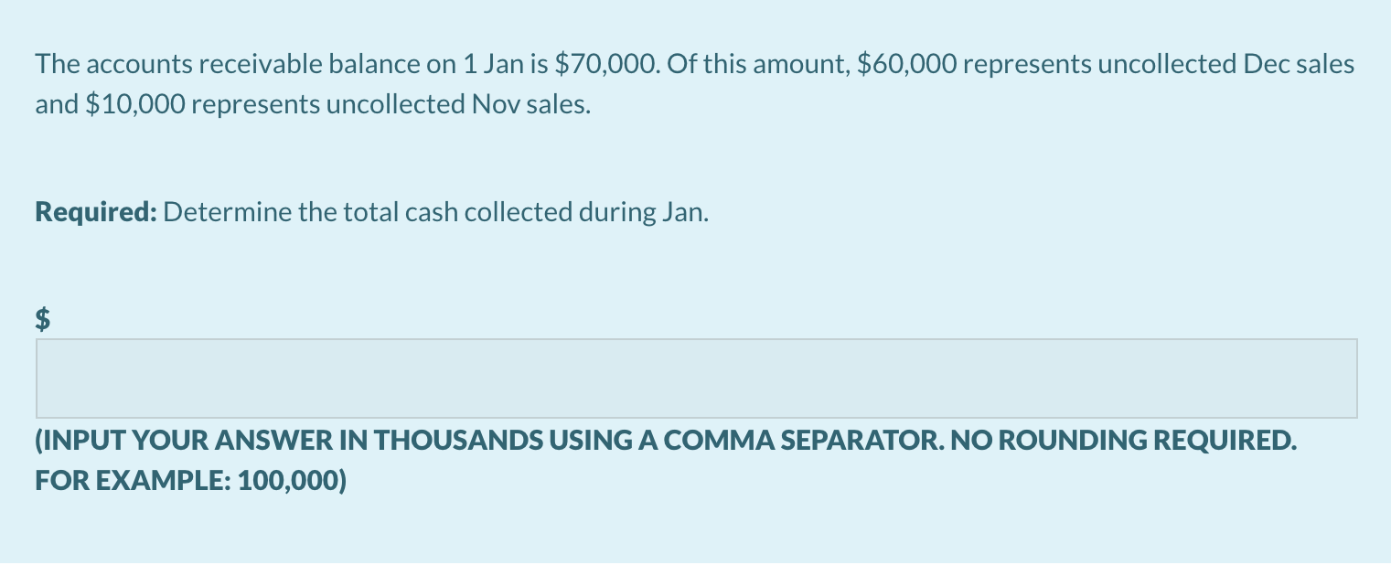Click the bold Required: label
Screen dimensions: 1391x565
point(97,213)
